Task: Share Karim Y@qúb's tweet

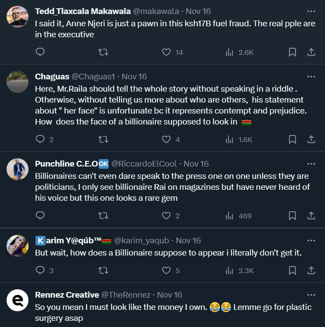Action: click(x=311, y=270)
